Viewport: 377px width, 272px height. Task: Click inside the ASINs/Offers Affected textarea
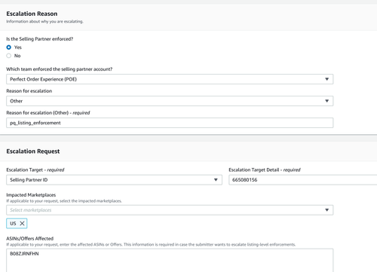pyautogui.click(x=170, y=260)
